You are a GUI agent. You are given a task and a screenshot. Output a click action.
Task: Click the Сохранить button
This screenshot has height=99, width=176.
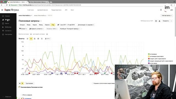click(x=166, y=21)
